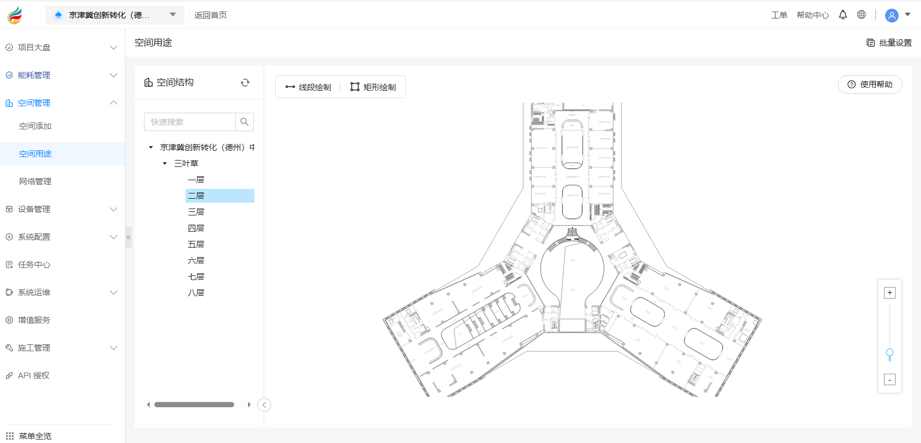Open the 空间添加 submenu item
The image size is (921, 443).
35,126
